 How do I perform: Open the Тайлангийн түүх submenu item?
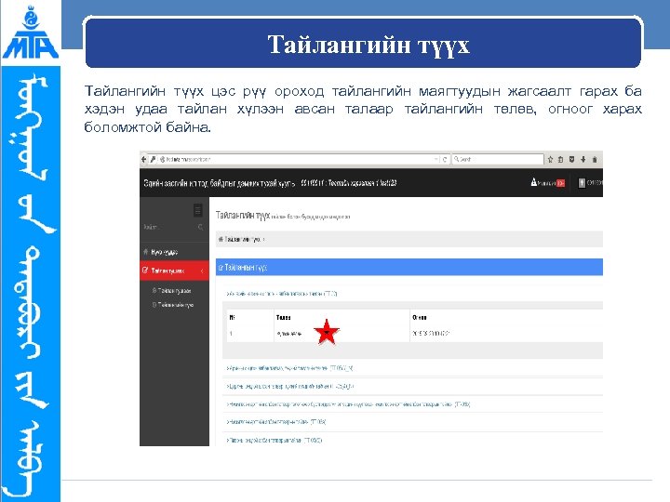tap(173, 305)
